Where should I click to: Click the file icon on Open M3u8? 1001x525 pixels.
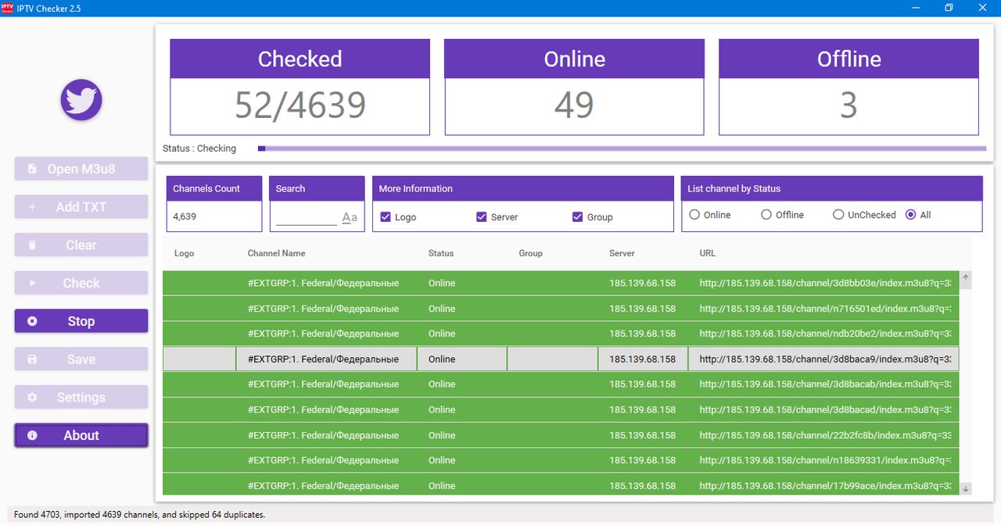[32, 169]
